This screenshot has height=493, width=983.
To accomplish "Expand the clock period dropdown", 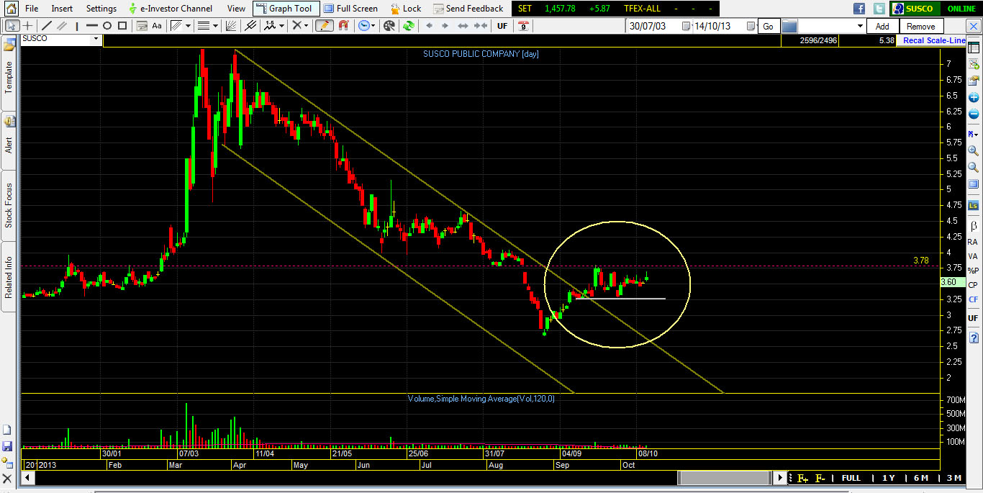I will (373, 26).
